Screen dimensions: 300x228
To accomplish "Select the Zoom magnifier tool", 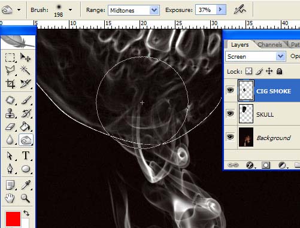I will click(x=25, y=198).
